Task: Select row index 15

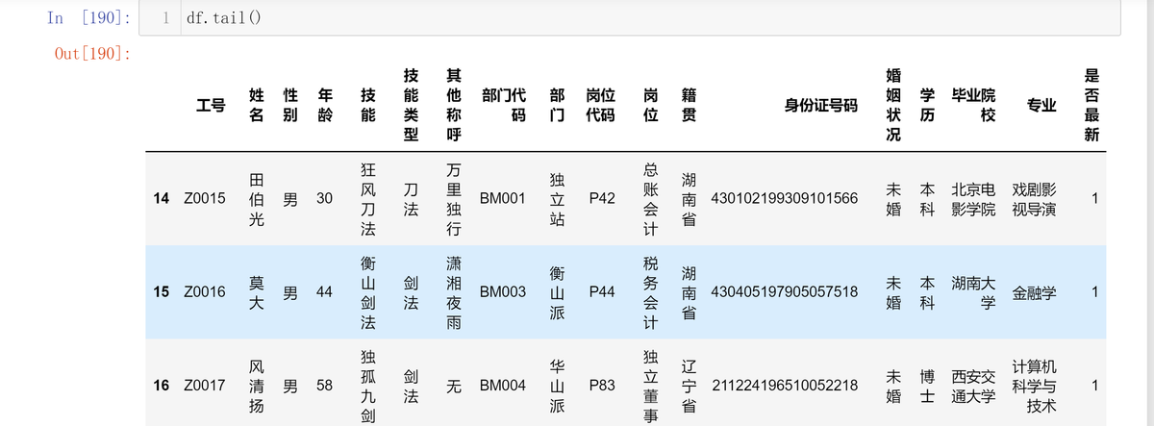Action: 162,291
